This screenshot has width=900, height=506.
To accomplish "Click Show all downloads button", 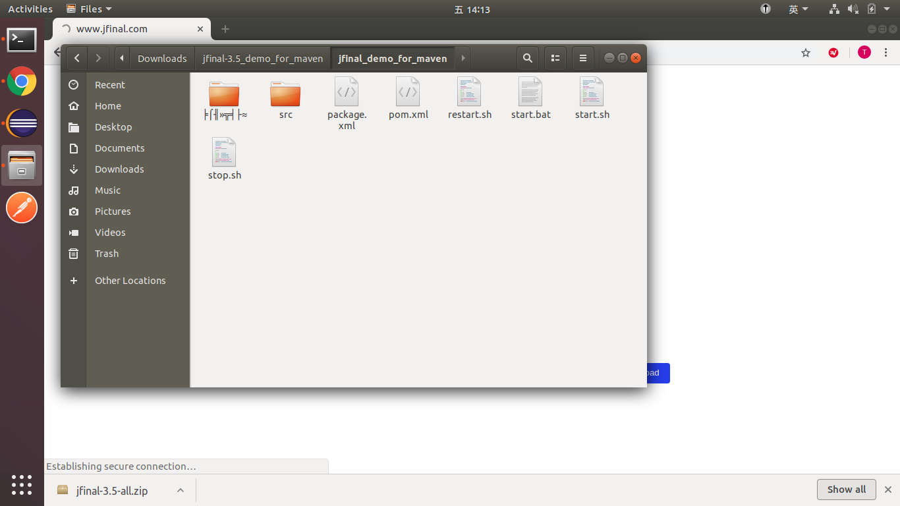I will point(847,490).
